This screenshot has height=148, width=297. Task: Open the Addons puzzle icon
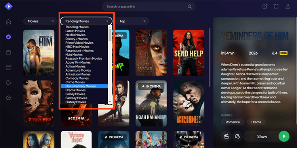[8, 83]
